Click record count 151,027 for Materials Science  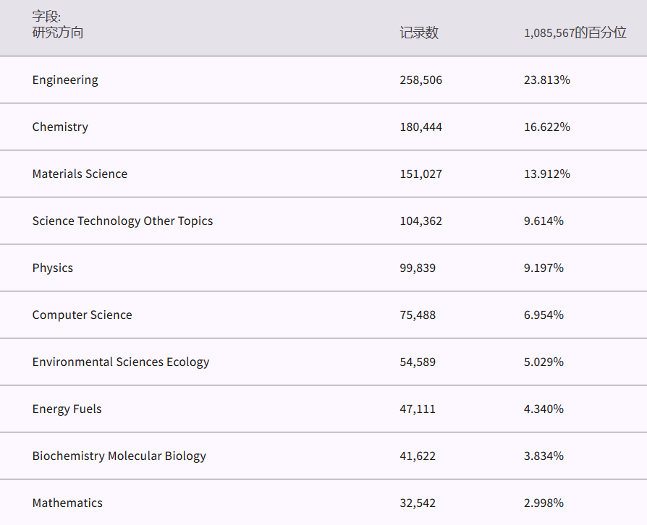pos(420,174)
